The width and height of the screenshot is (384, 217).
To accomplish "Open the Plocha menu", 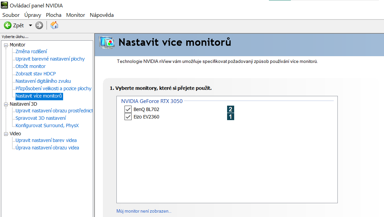I will (x=54, y=15).
